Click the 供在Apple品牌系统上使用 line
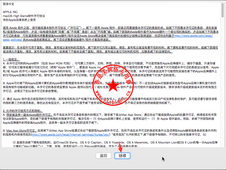Image resolution: width=226 pixels, height=170 pixels. pyautogui.click(x=19, y=20)
